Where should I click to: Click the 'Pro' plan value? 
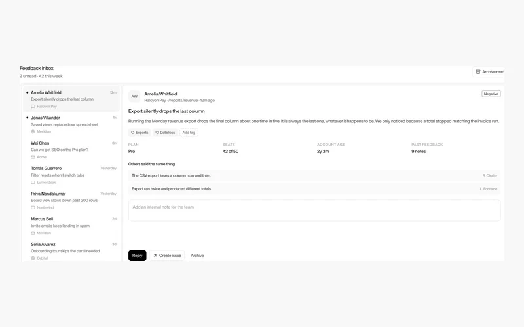click(x=132, y=152)
